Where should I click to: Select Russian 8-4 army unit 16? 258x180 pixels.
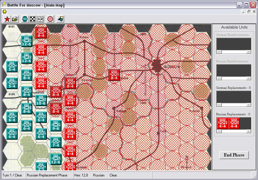(70, 83)
